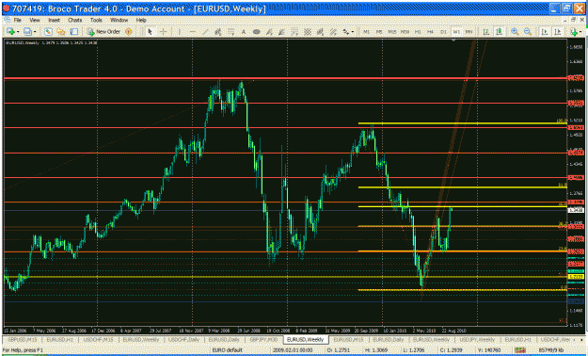Click the connection status bars icon
This screenshot has width=588, height=356.
coord(520,350)
